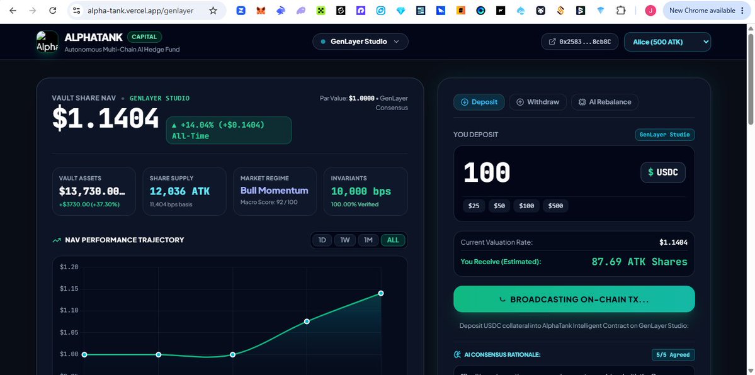Click the black-and-white striped E extension icon
The height and width of the screenshot is (375, 755).
pos(421,10)
